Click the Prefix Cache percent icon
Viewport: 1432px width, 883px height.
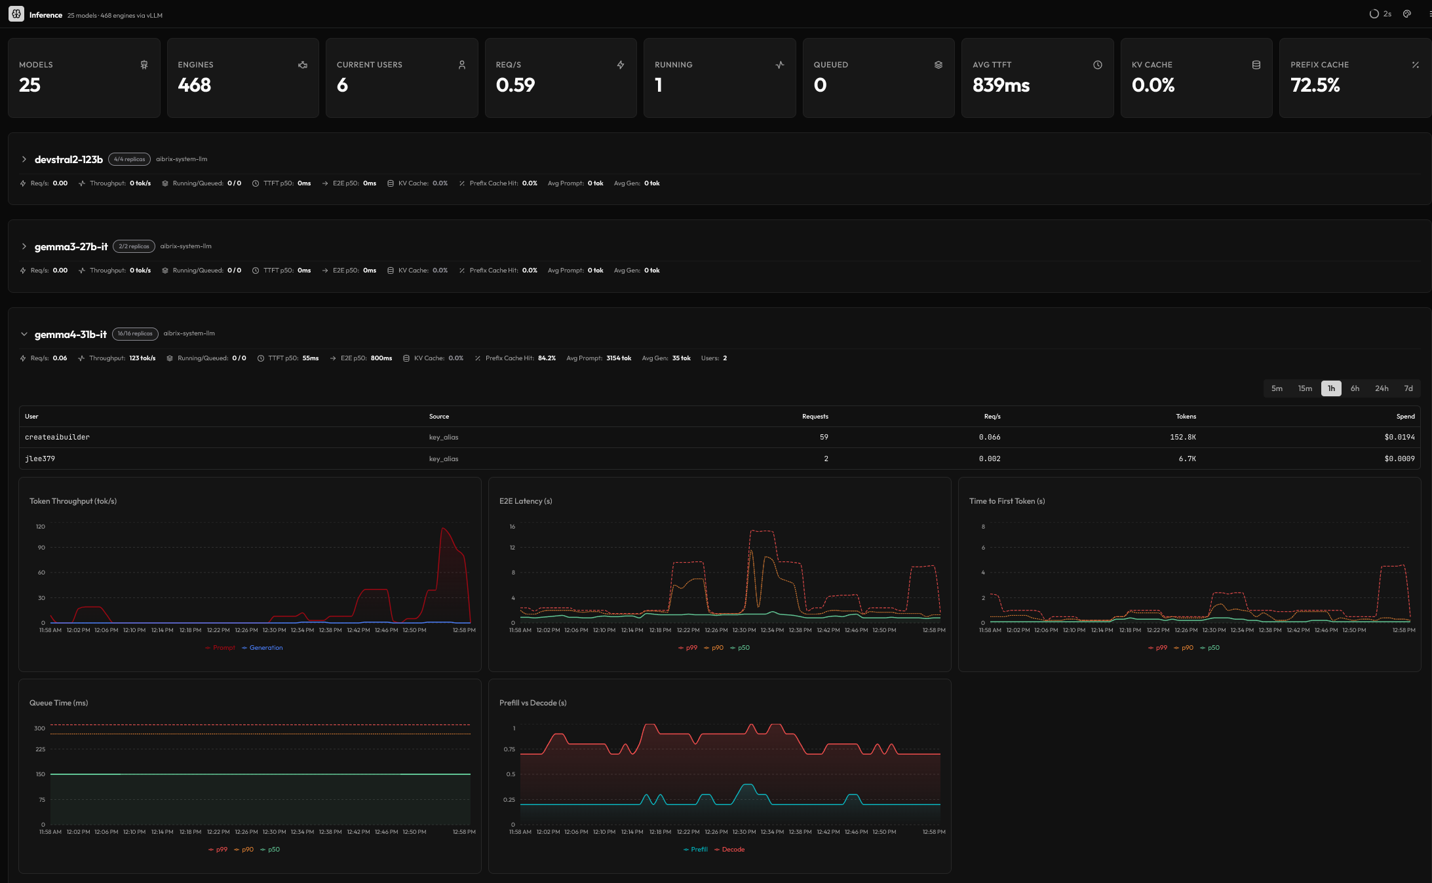coord(1416,65)
